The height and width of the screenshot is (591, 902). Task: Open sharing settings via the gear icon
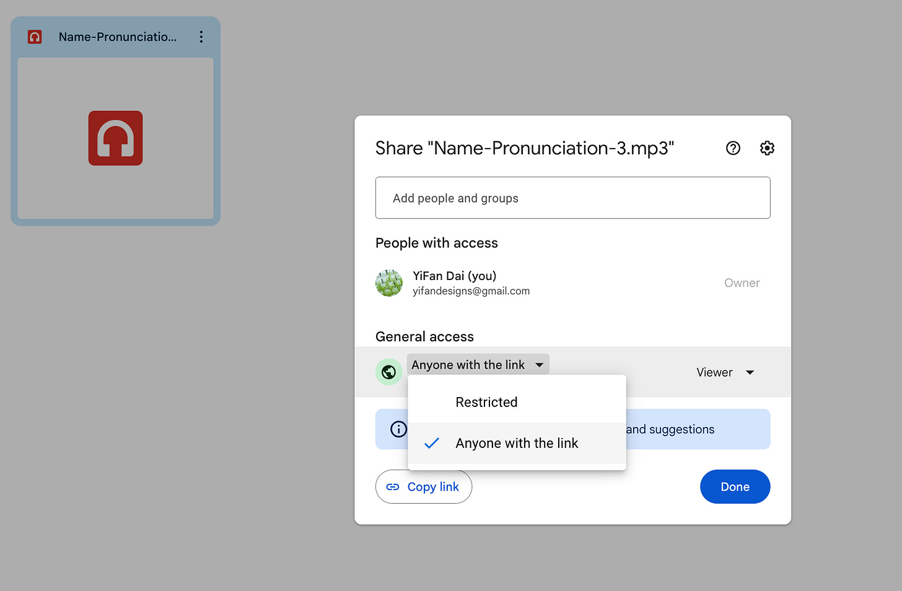click(x=767, y=148)
